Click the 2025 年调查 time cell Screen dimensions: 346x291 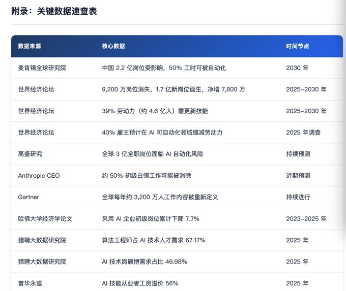pyautogui.click(x=303, y=133)
